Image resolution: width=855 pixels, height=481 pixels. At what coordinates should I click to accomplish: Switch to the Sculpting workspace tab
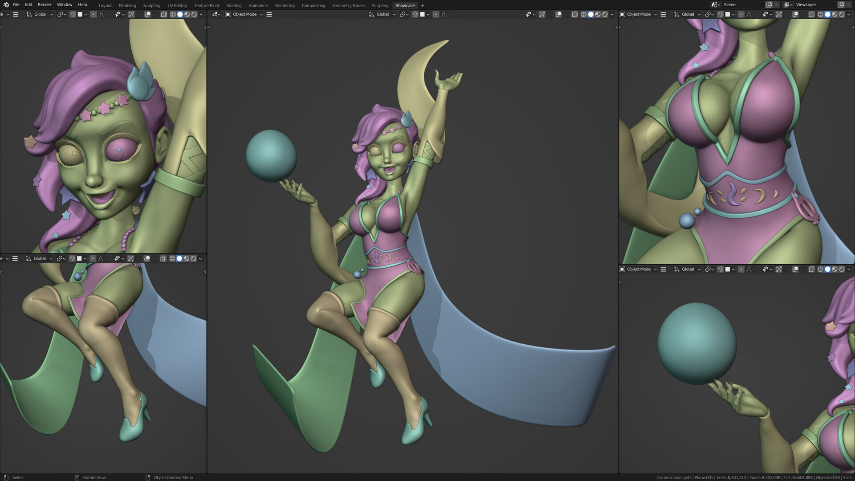tap(151, 5)
